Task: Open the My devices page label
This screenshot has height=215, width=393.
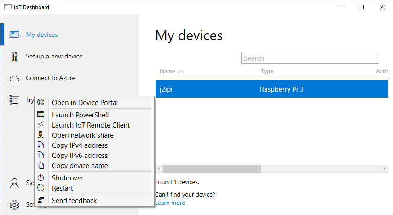Action: point(42,35)
